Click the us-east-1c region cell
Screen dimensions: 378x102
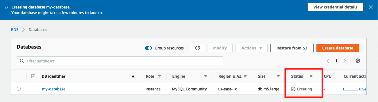coord(228,89)
